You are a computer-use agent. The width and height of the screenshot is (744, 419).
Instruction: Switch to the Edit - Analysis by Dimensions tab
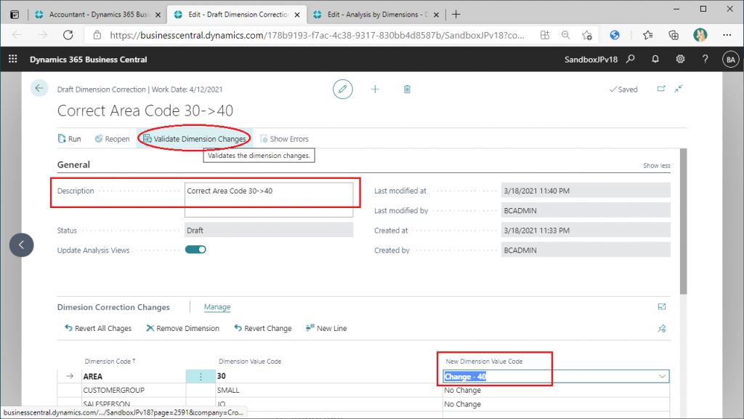click(x=377, y=15)
